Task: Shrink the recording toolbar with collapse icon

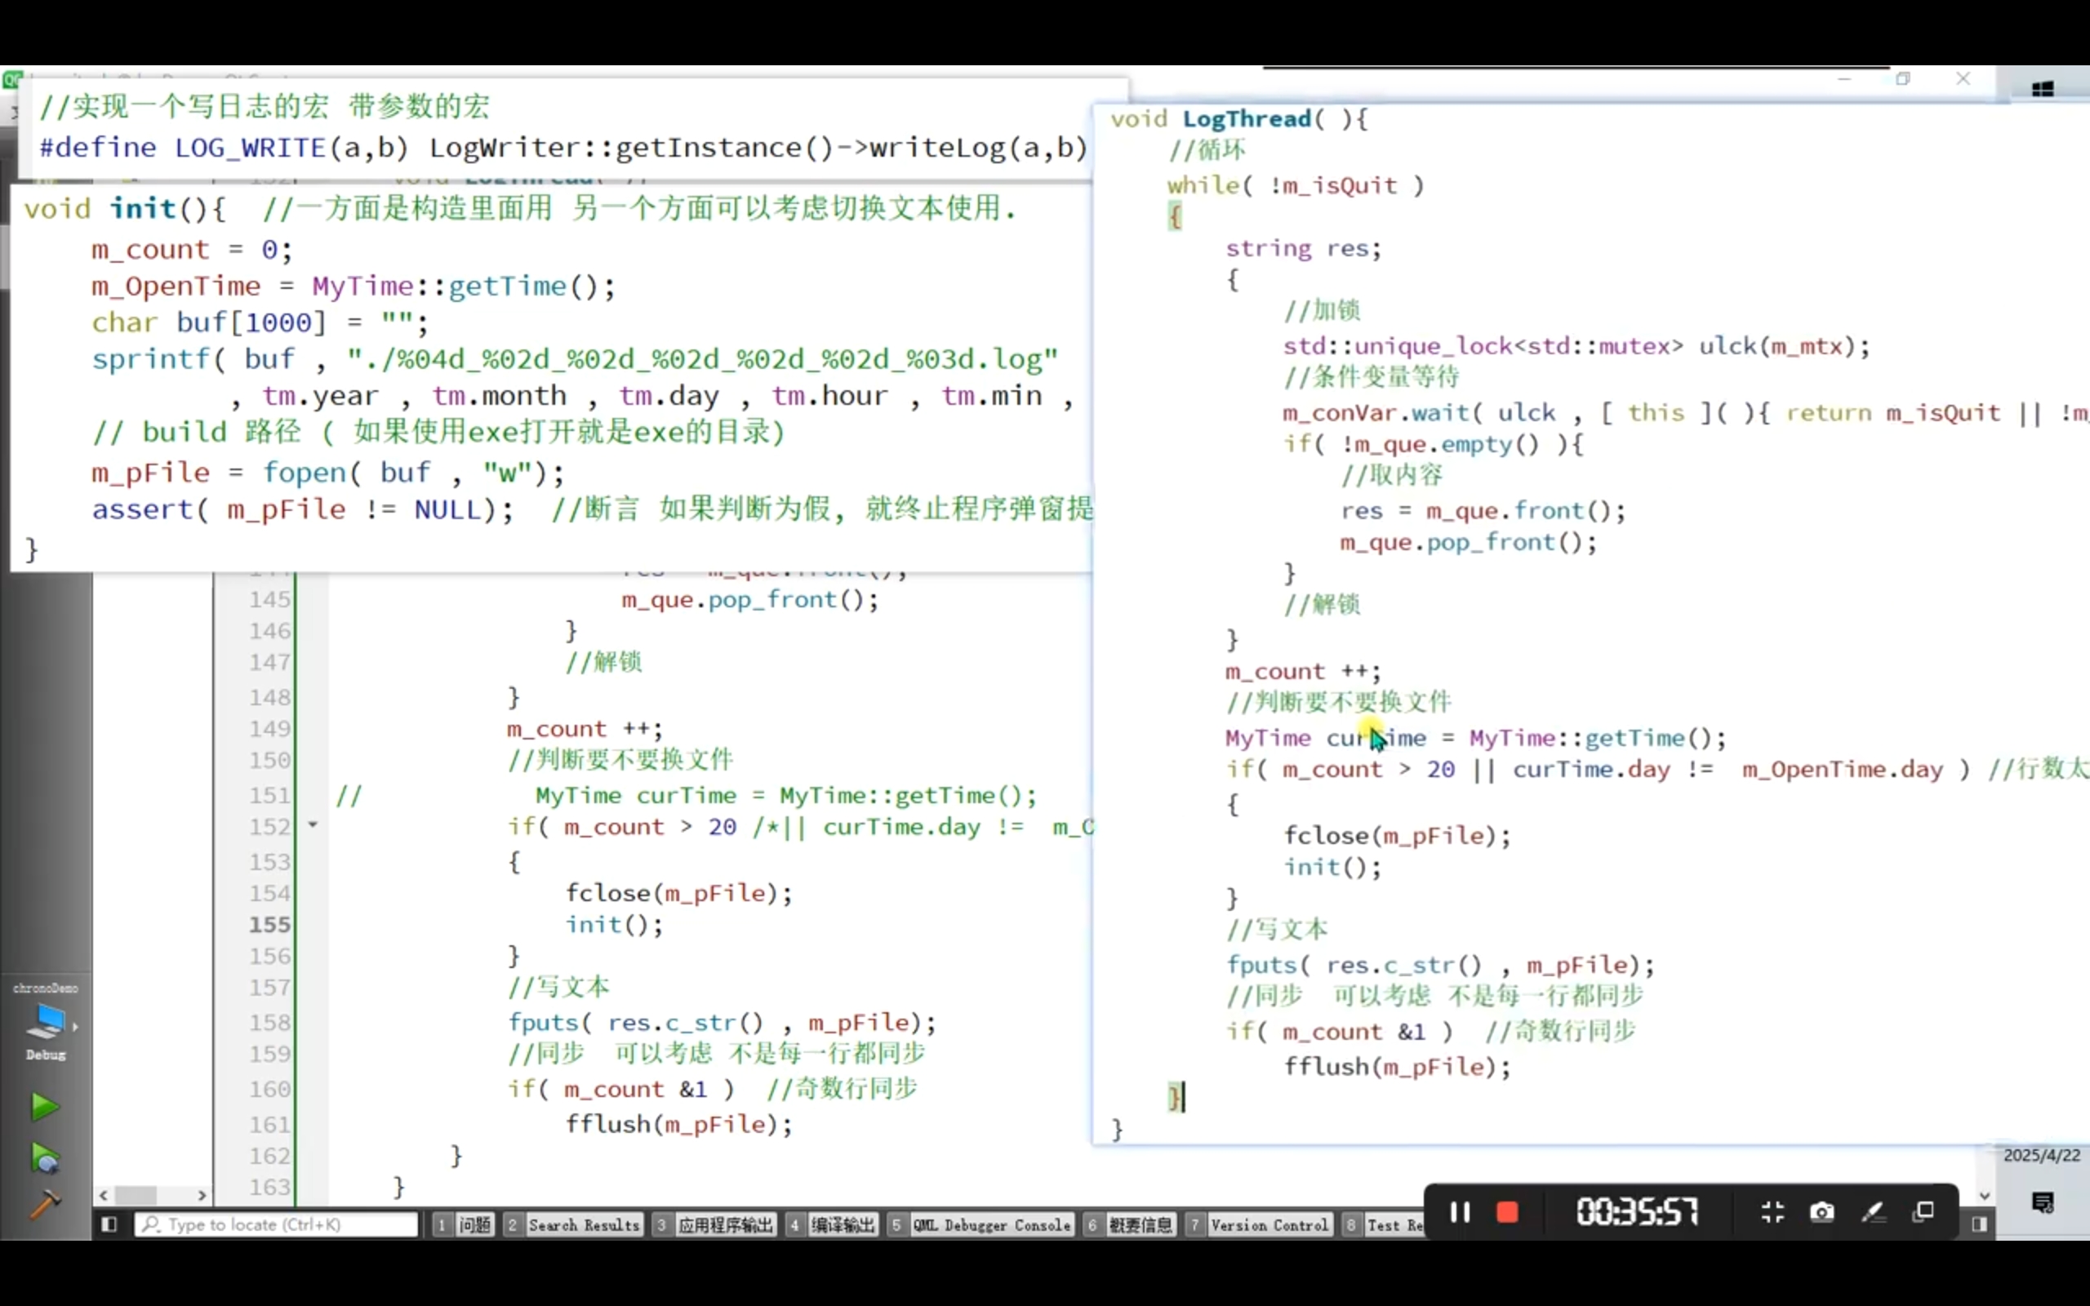Action: (x=1772, y=1212)
